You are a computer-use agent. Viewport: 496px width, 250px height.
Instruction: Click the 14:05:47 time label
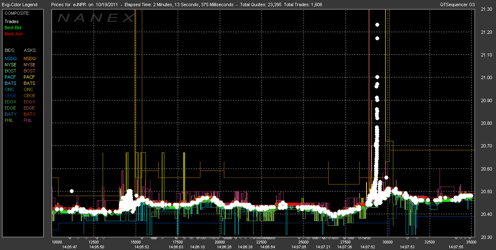pyautogui.click(x=69, y=247)
